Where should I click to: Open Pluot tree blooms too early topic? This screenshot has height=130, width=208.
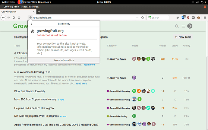pos(30,91)
